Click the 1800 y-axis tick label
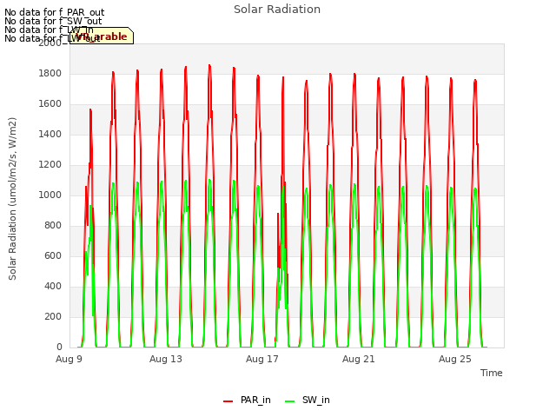The width and height of the screenshot is (556, 417). coord(50,73)
